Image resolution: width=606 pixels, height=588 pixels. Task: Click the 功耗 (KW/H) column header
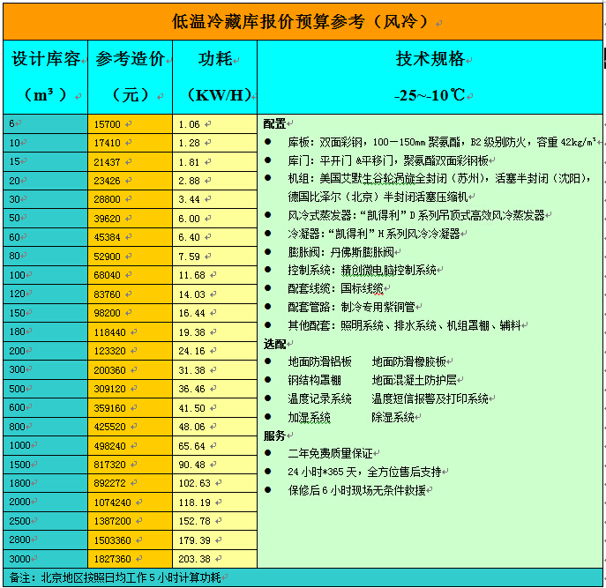coord(214,76)
